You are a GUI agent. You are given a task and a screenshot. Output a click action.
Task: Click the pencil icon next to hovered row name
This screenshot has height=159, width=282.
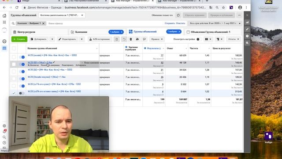pos(54,62)
